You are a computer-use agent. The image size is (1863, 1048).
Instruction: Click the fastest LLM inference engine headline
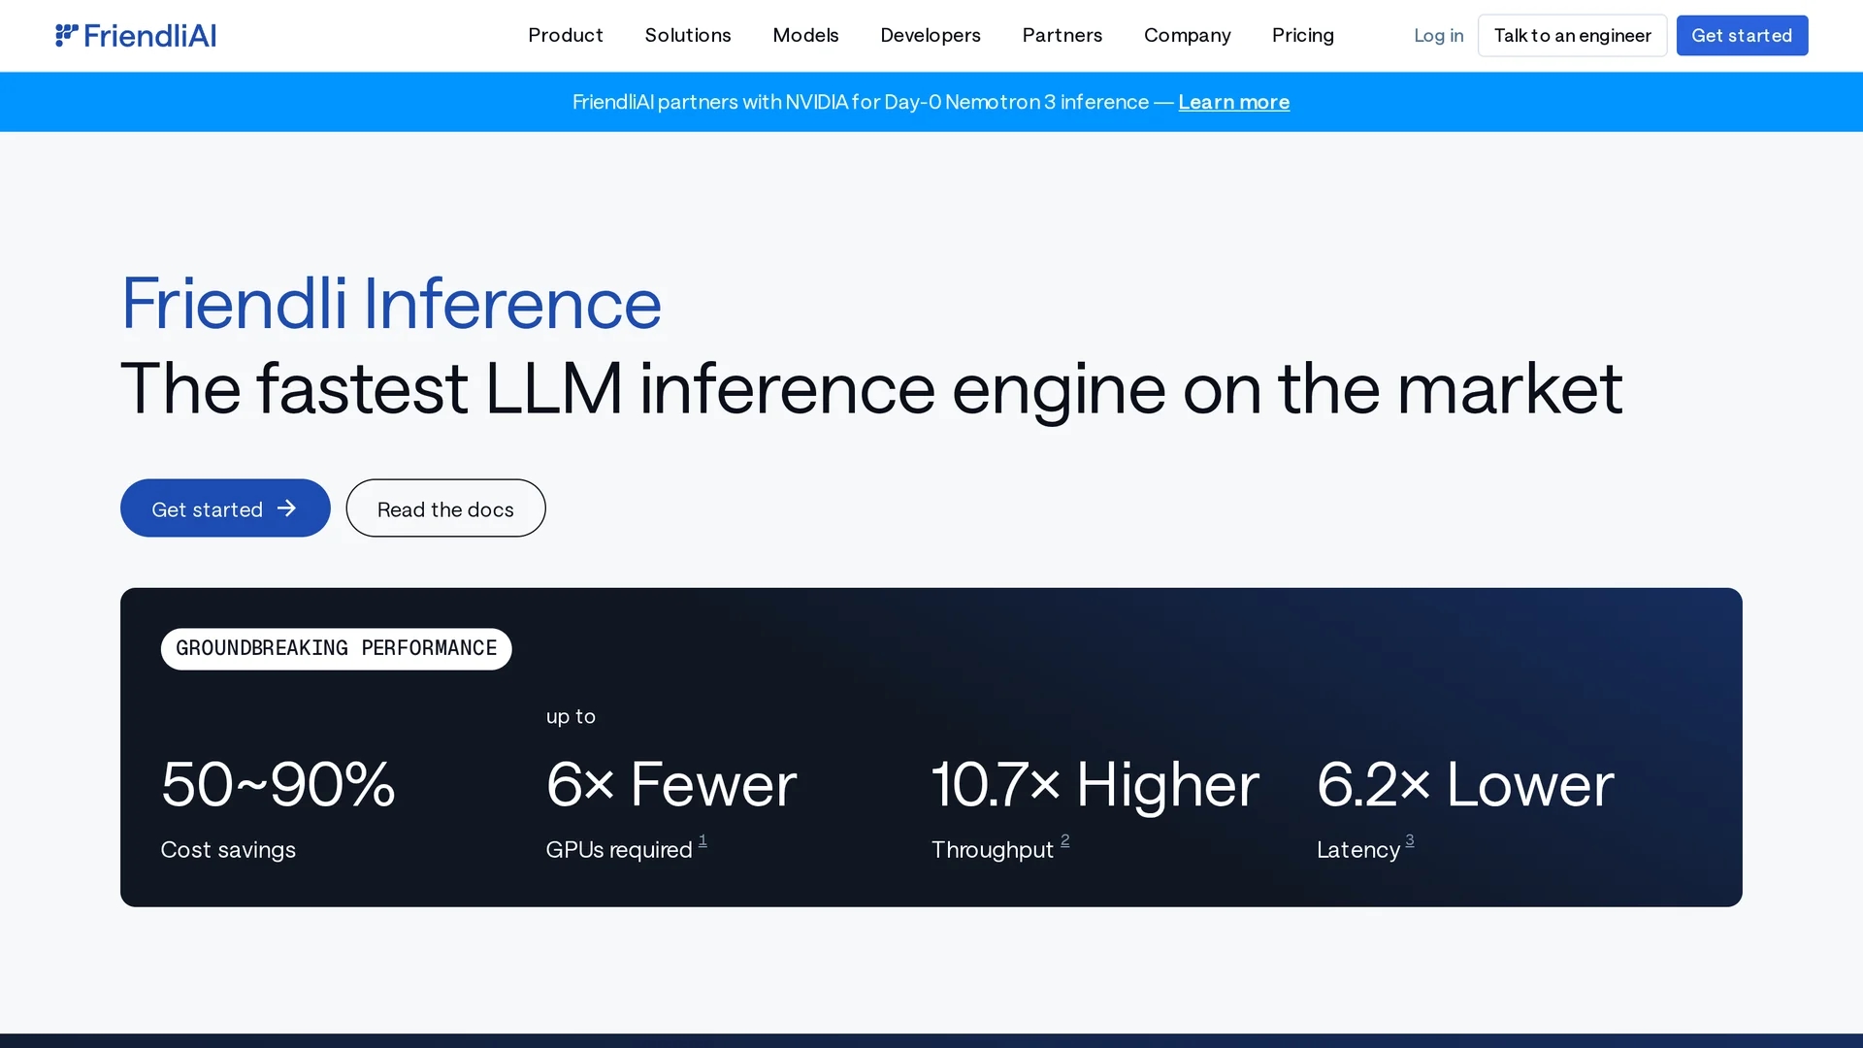(x=871, y=389)
